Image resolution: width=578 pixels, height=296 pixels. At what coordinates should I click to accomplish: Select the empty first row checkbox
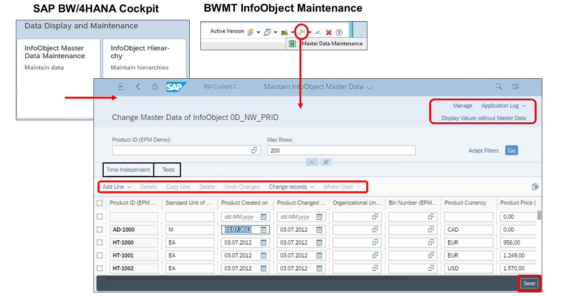(100, 217)
